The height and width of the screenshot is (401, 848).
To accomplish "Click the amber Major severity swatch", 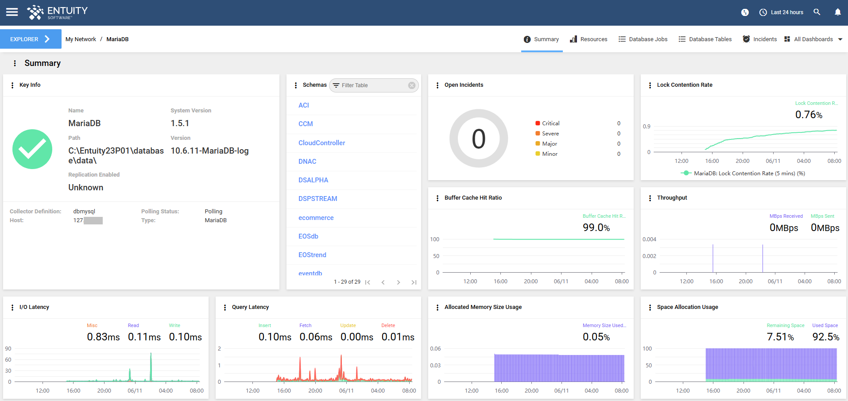I will (538, 144).
